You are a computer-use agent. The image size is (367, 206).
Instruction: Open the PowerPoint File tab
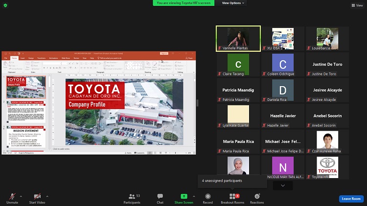5,58
